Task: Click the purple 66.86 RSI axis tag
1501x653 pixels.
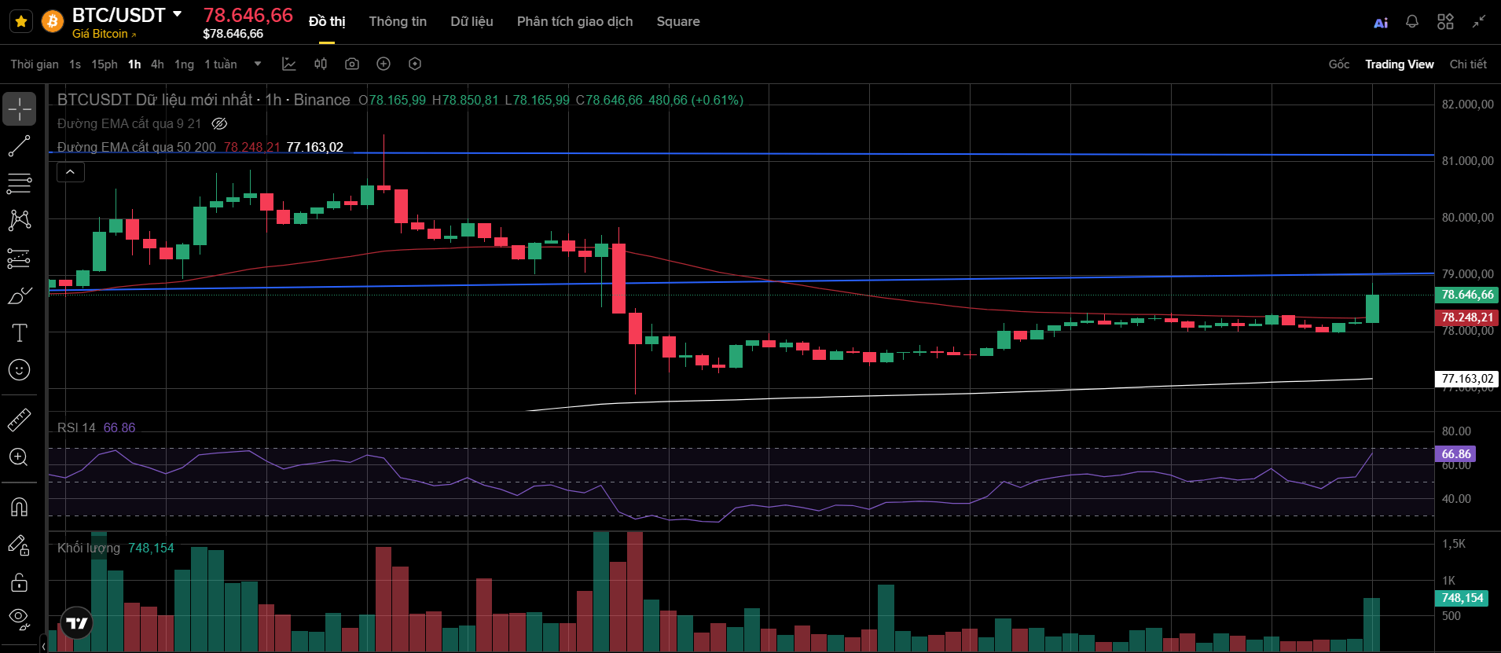Action: coord(1455,454)
